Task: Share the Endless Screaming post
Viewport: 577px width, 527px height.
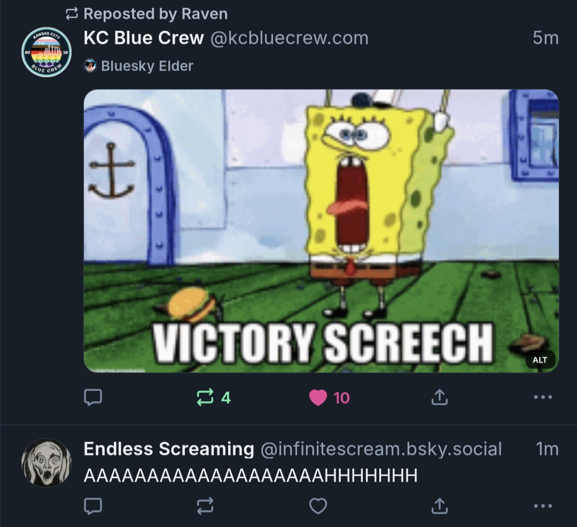Action: click(x=439, y=506)
